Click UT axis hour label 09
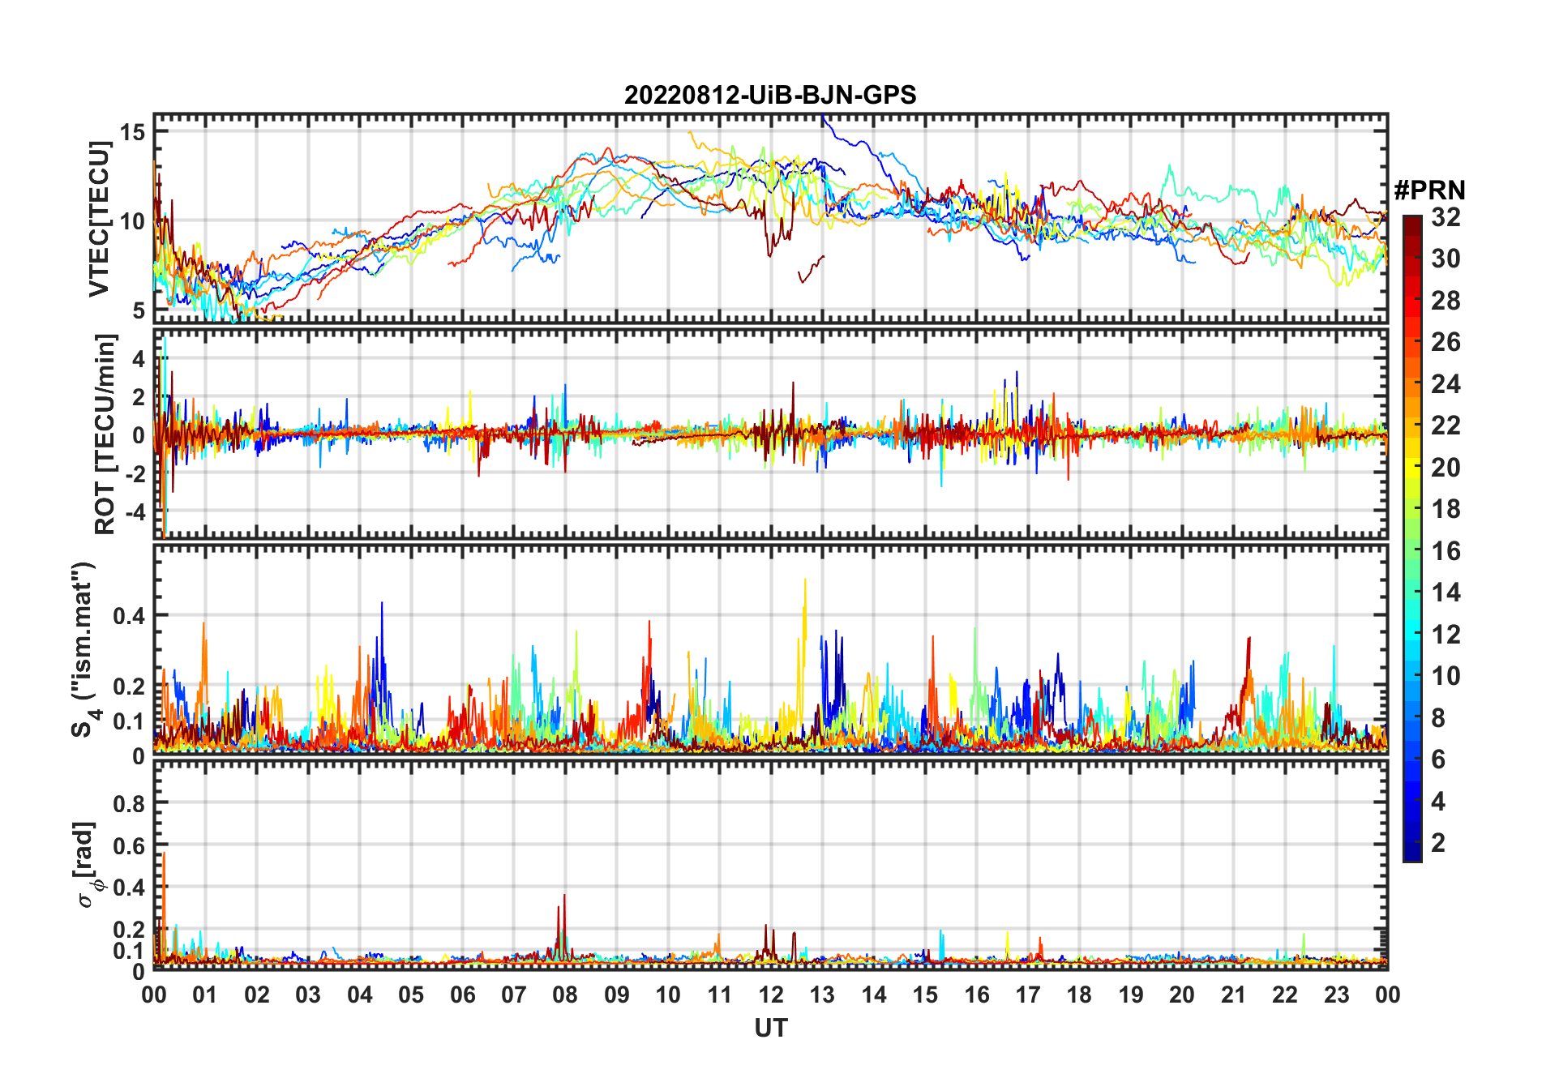 617,995
